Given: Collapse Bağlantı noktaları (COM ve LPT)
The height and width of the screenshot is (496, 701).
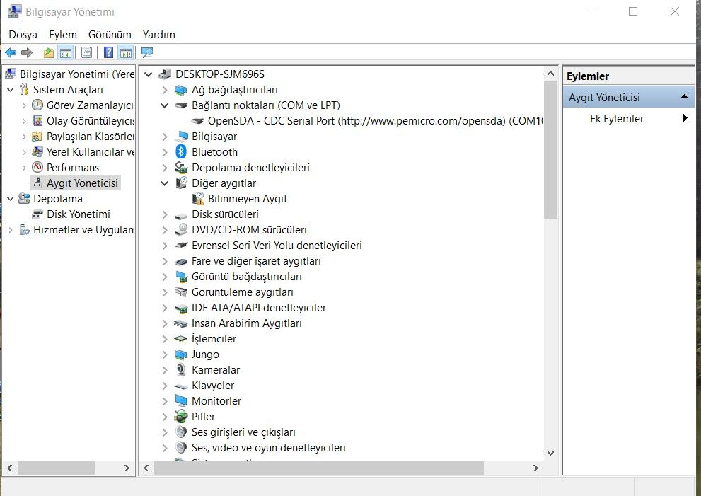Looking at the screenshot, I should pos(165,105).
